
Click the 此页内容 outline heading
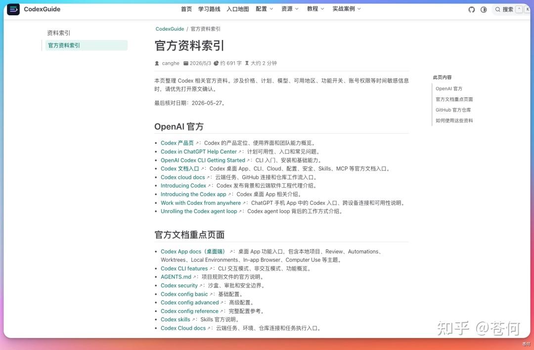click(x=442, y=78)
